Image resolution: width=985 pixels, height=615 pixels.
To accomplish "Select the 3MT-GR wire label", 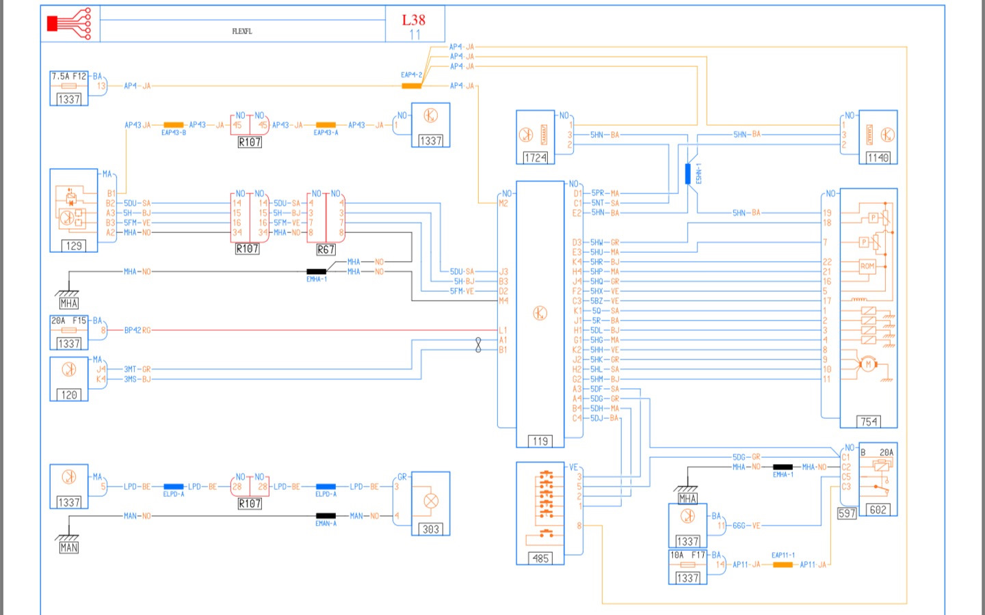I will click(137, 369).
